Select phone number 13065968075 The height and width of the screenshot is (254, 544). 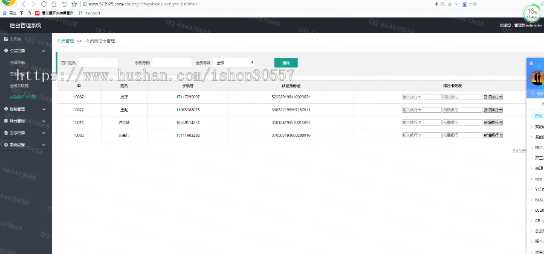[188, 110]
